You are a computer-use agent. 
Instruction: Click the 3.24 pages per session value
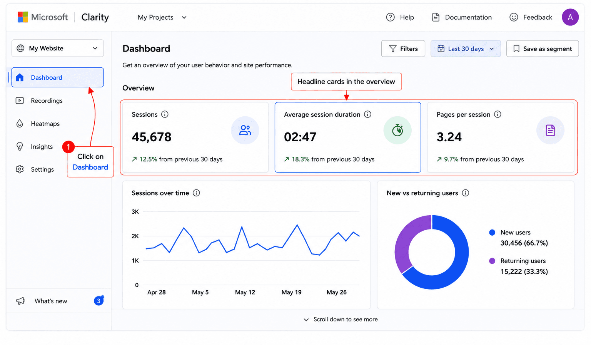(x=449, y=137)
